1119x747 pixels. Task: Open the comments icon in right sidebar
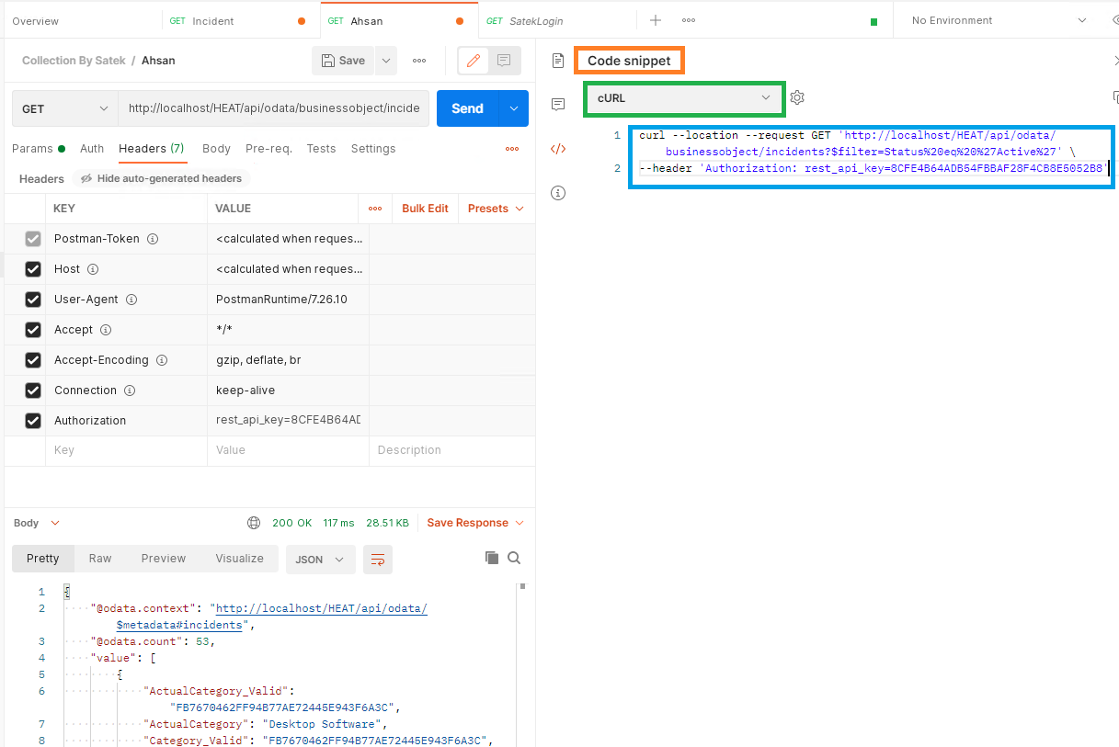coord(558,103)
